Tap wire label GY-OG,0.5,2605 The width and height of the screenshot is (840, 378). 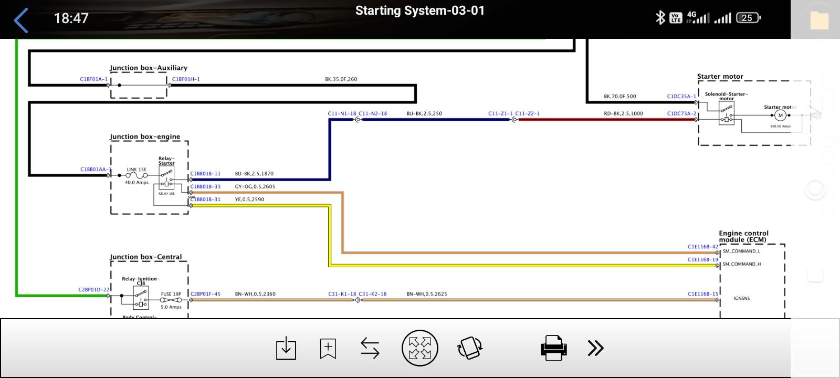point(255,187)
